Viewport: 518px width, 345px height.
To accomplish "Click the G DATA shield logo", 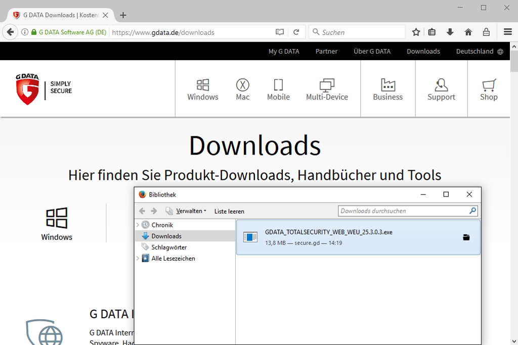I will [x=27, y=89].
